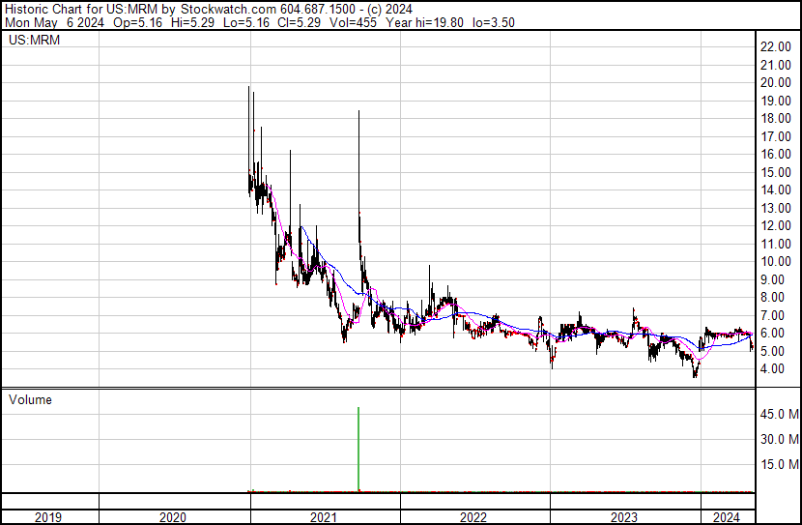Click the Hi=5.29 value in header

[x=193, y=22]
